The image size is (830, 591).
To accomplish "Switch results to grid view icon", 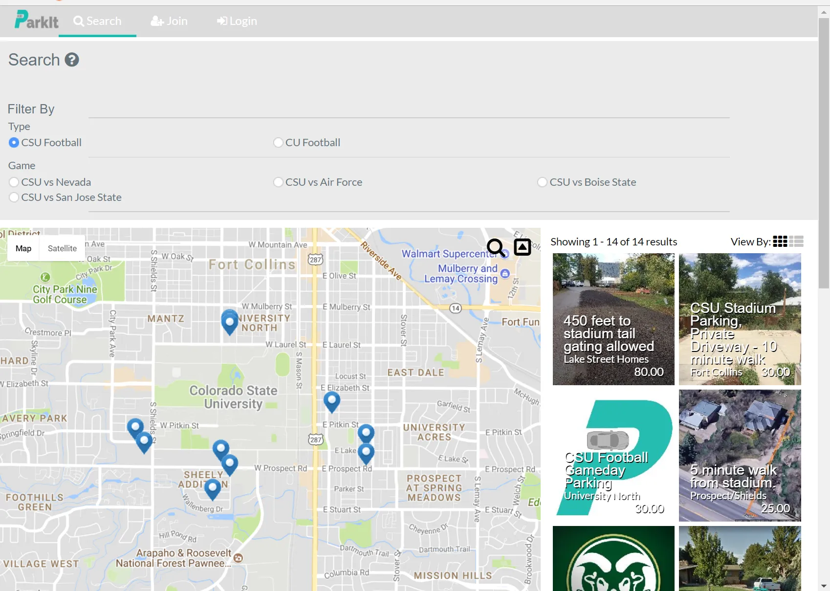I will (x=780, y=241).
